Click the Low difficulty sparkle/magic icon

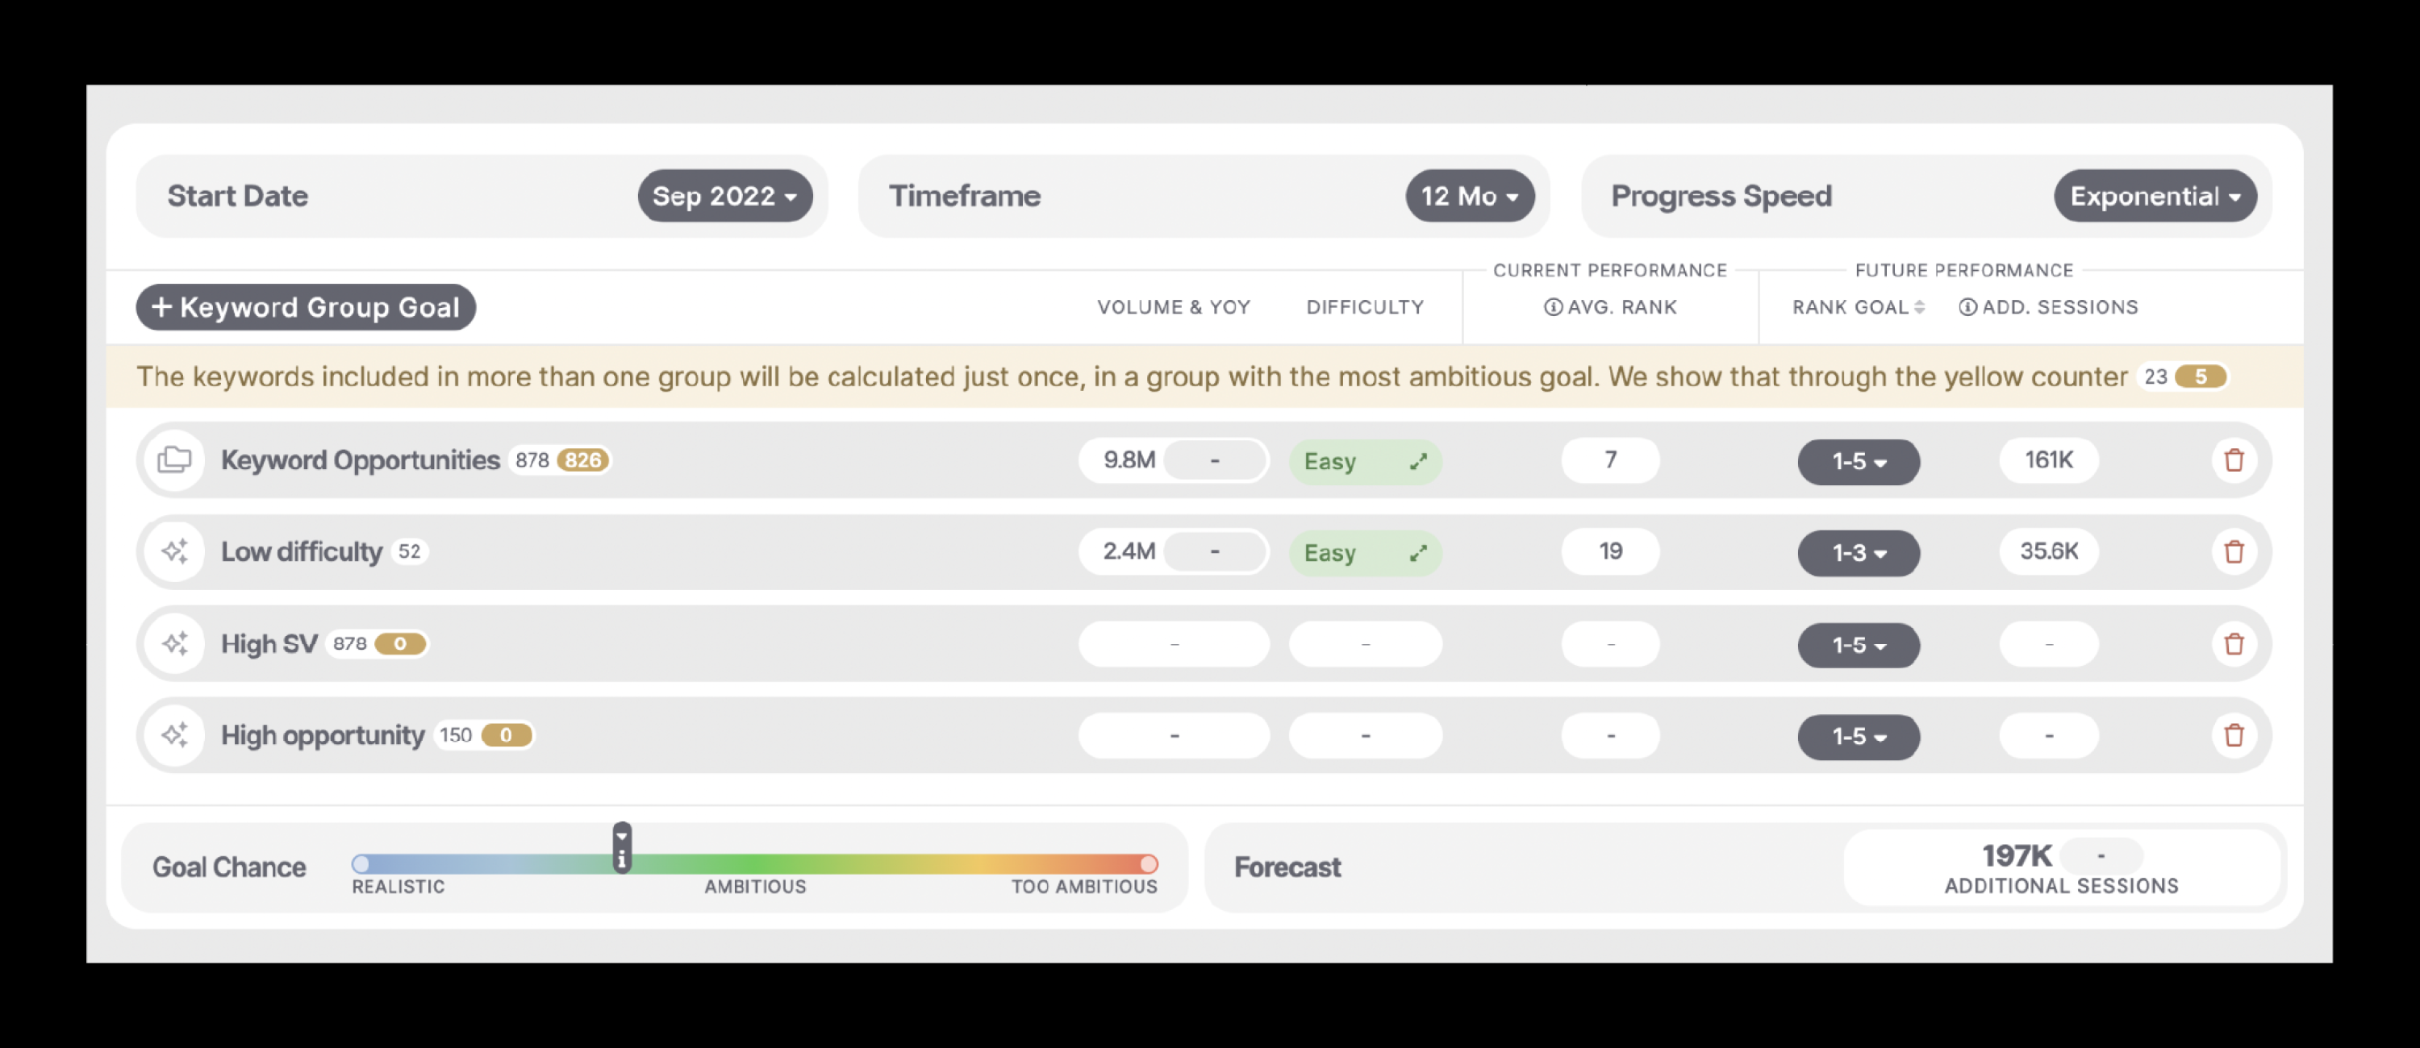point(174,551)
